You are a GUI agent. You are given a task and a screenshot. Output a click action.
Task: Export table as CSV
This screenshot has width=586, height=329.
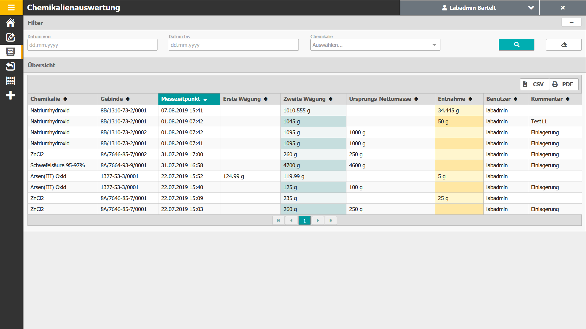(x=534, y=84)
